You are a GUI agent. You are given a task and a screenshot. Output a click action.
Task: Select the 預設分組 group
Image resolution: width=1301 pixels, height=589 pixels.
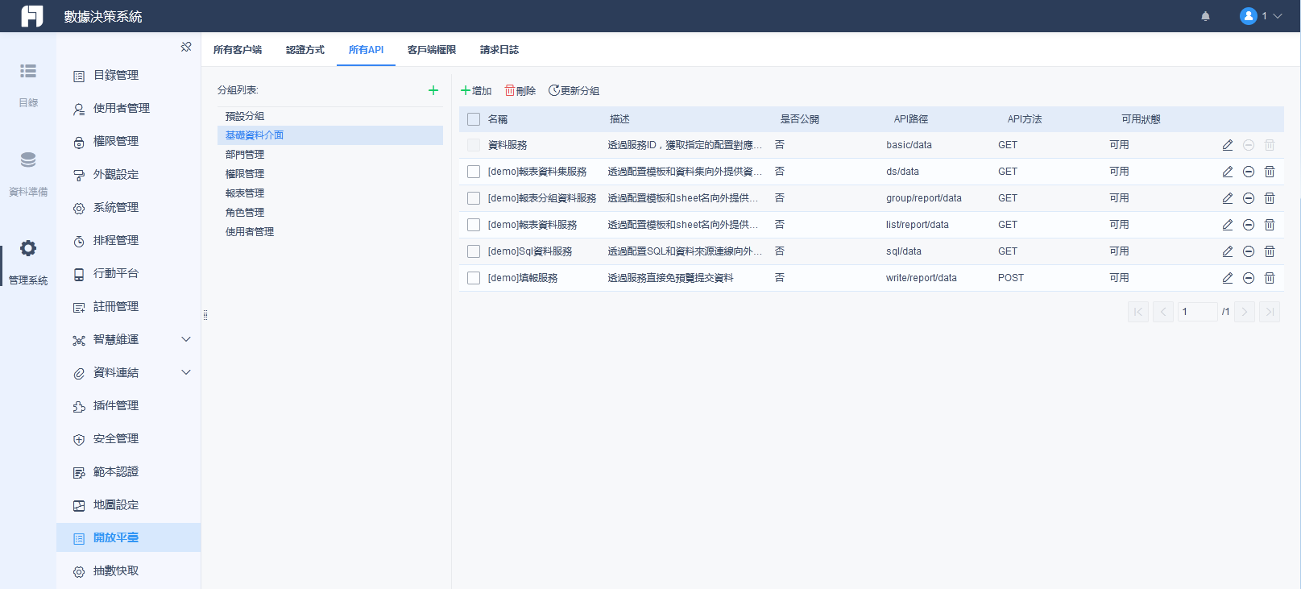pos(330,116)
